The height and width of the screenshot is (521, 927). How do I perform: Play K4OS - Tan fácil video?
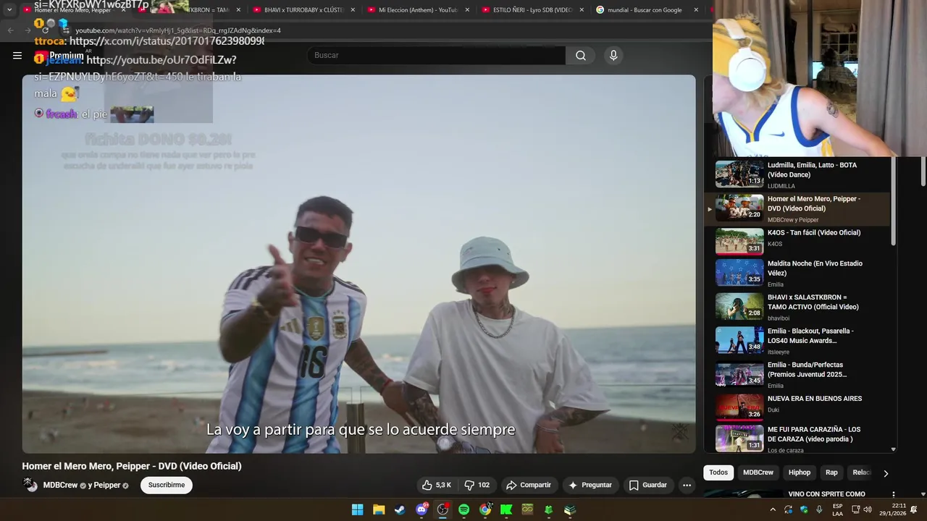[797, 242]
